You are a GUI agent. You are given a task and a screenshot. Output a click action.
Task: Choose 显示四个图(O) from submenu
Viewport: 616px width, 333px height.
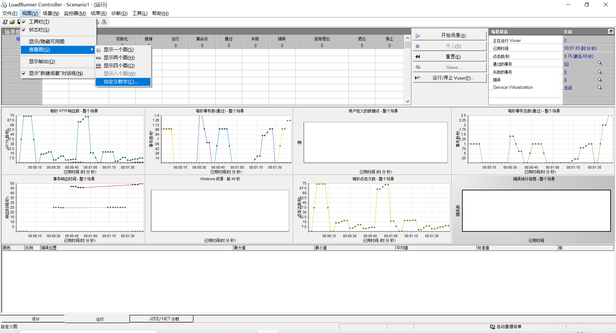pos(123,66)
